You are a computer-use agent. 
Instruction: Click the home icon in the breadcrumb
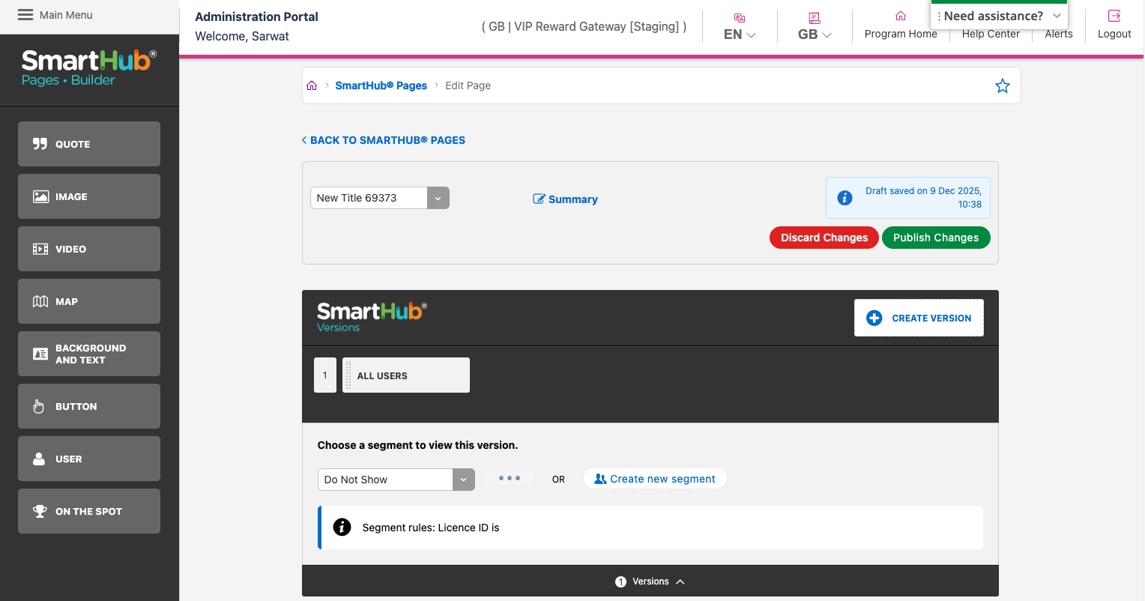[312, 85]
